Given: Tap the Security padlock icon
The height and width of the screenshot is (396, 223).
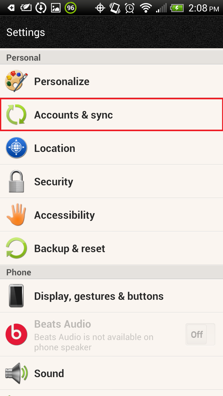Looking at the screenshot, I should [16, 181].
